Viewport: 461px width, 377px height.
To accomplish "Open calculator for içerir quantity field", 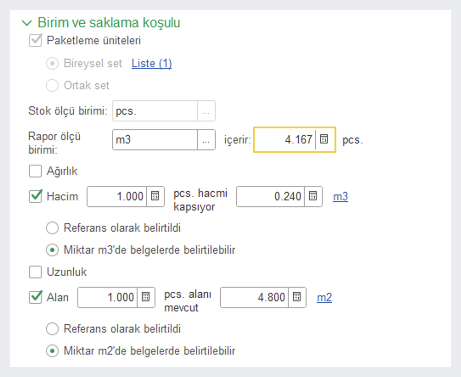I will (x=324, y=139).
